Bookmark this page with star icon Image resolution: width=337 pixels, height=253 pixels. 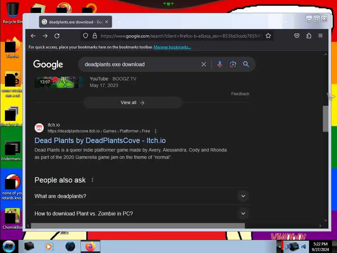click(268, 36)
